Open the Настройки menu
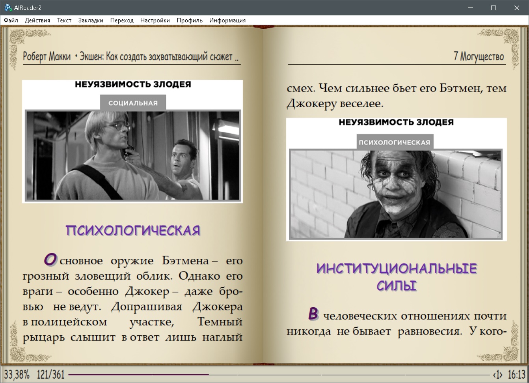Image resolution: width=529 pixels, height=383 pixels. coord(155,20)
